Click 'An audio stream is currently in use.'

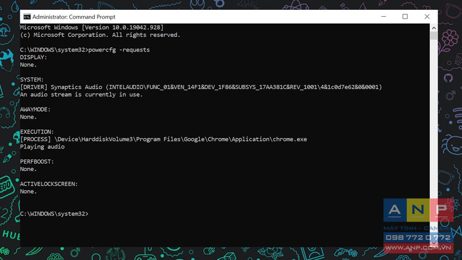click(x=81, y=95)
